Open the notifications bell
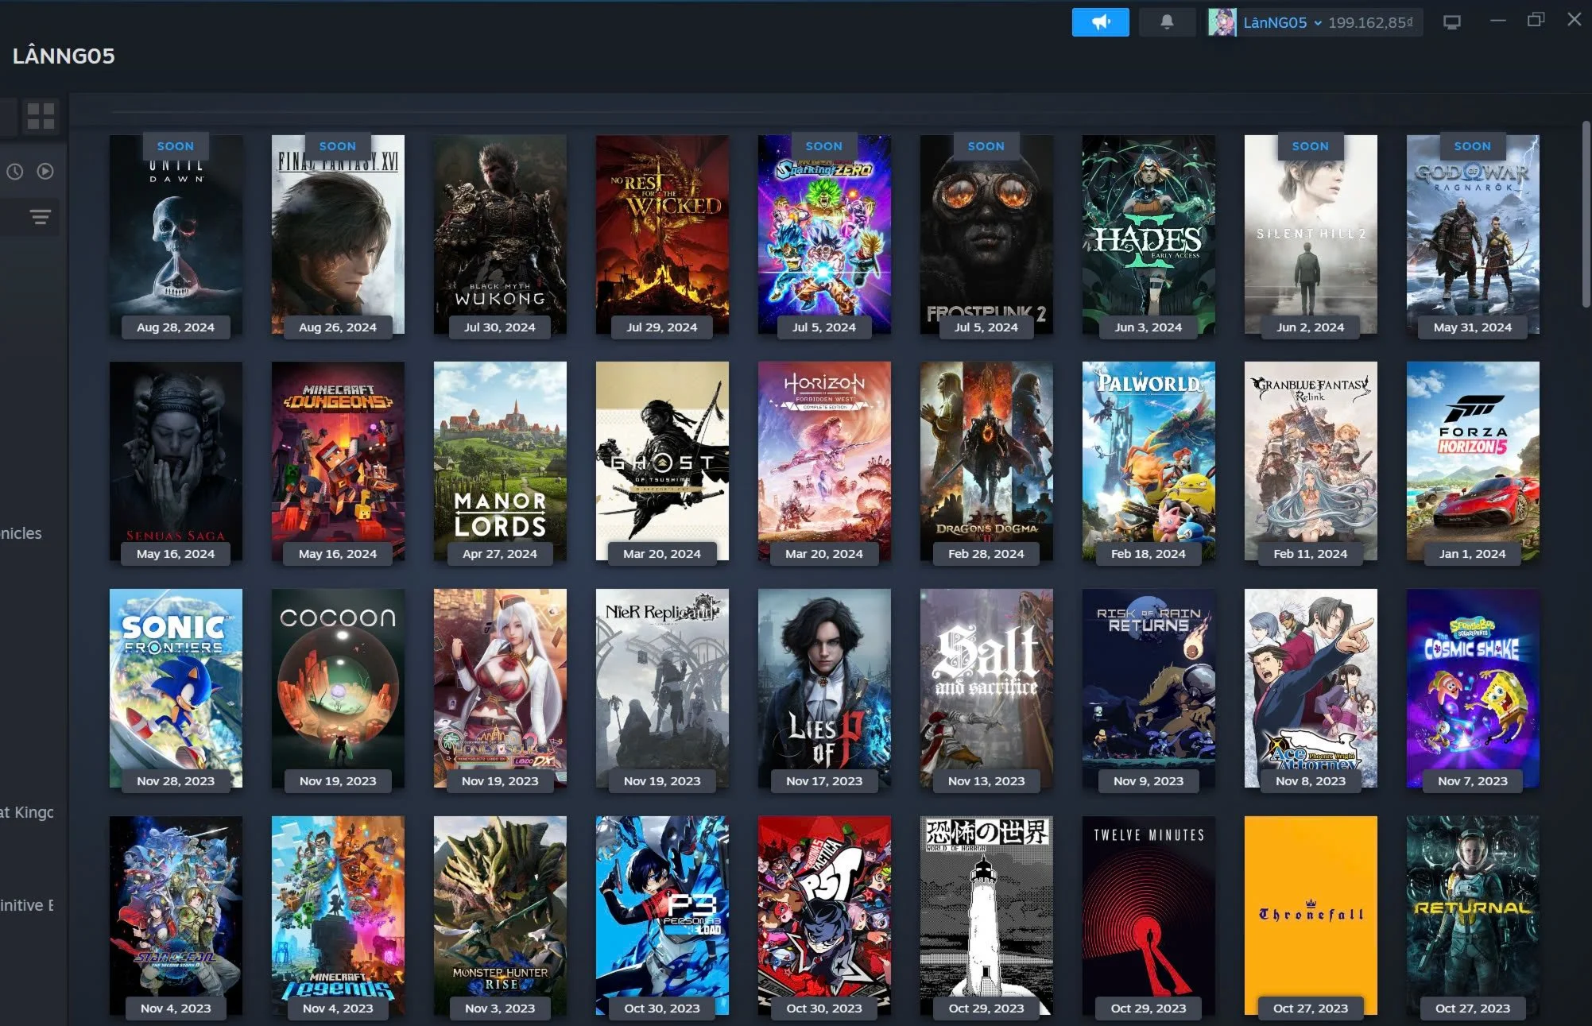1592x1026 pixels. (x=1167, y=22)
